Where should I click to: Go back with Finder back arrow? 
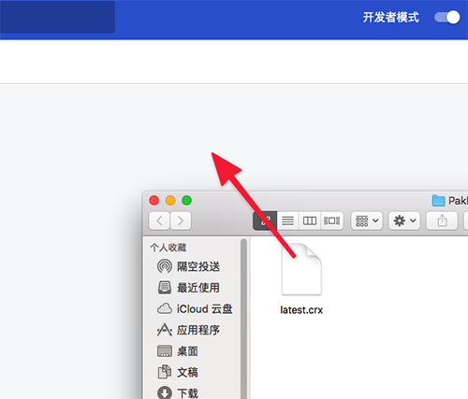[159, 221]
